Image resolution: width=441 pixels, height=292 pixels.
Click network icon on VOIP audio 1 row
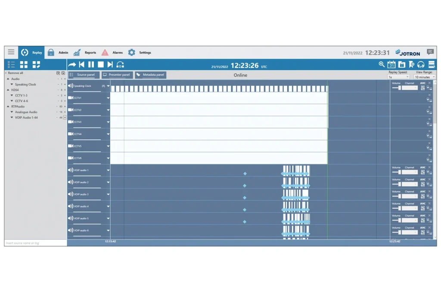(429, 173)
